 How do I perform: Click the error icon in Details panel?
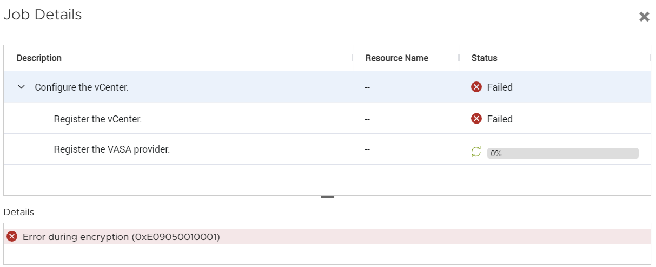12,236
